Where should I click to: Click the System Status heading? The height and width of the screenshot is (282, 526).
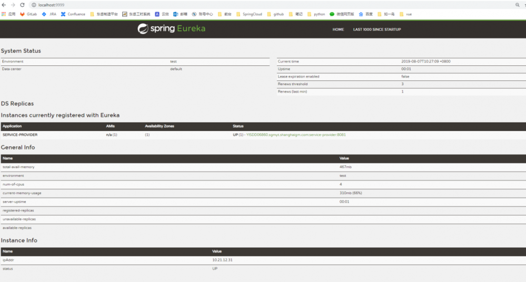pos(21,51)
